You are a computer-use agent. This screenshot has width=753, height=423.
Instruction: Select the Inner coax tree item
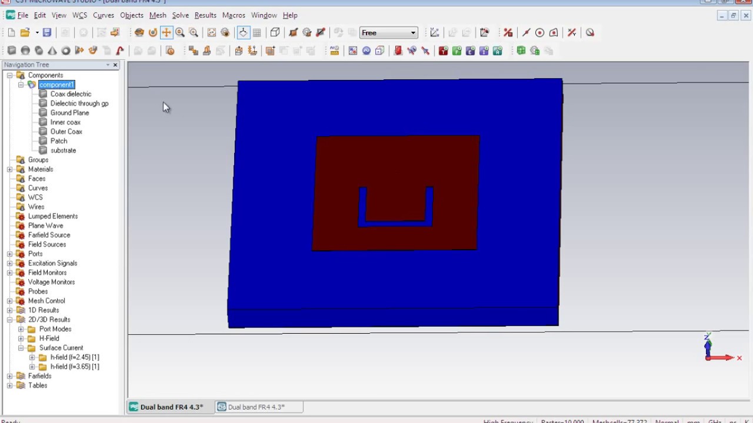(65, 122)
